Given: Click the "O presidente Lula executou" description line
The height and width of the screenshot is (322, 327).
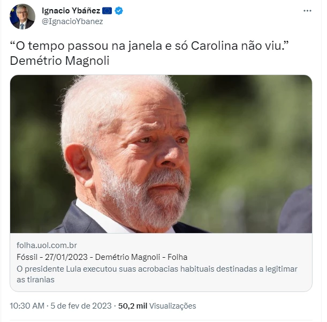Looking at the screenshot, I should click(157, 269).
